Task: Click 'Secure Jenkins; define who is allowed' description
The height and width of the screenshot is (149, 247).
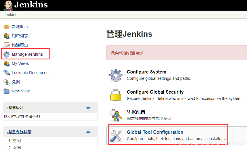Action: (184, 98)
